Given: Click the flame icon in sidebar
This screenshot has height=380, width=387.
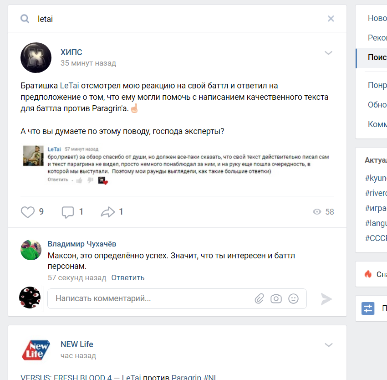Looking at the screenshot, I should pyautogui.click(x=368, y=274).
